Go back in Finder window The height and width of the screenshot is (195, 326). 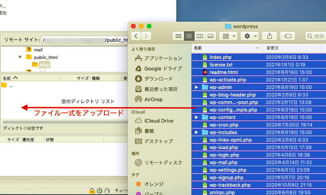136,36
